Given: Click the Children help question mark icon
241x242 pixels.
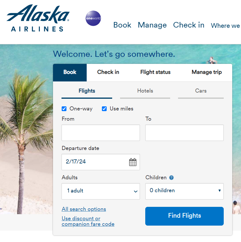Looking at the screenshot, I should click(x=171, y=178).
